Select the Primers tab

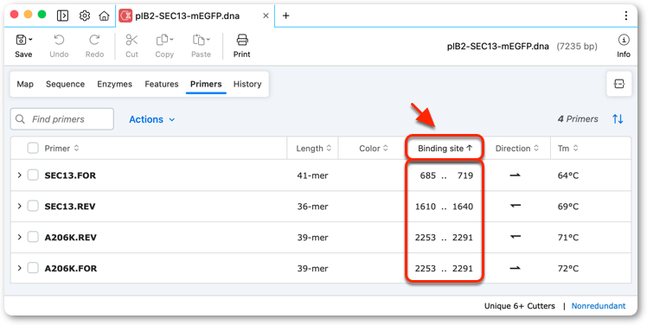[206, 84]
